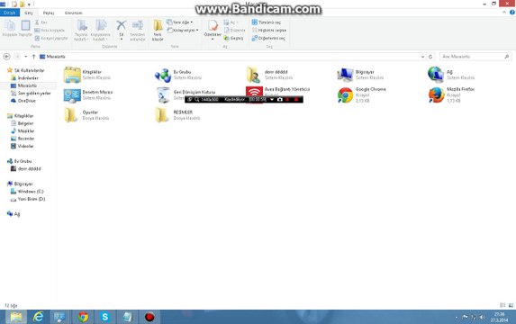
Task: Click Tümünü seç (select all) in ribbon
Action: pos(267,22)
